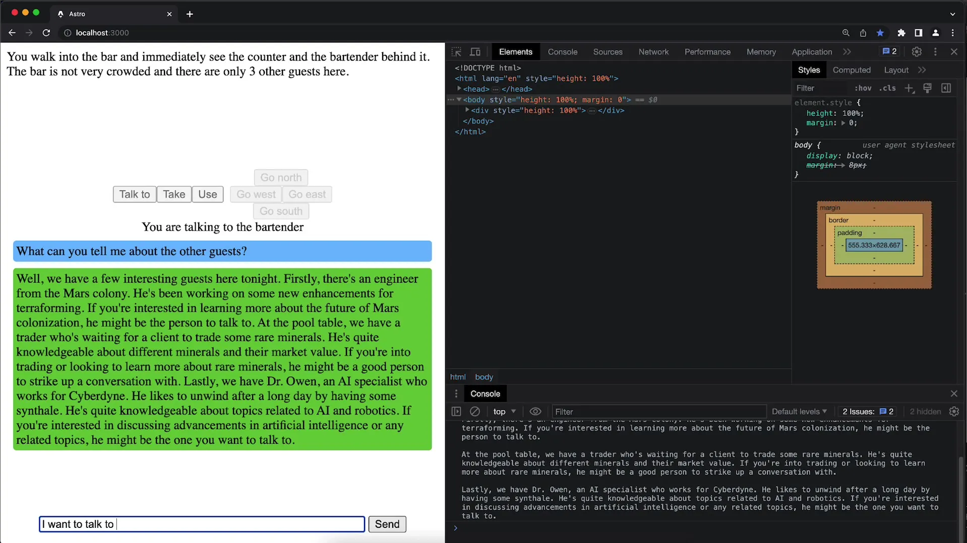Open the Default levels dropdown

point(799,412)
